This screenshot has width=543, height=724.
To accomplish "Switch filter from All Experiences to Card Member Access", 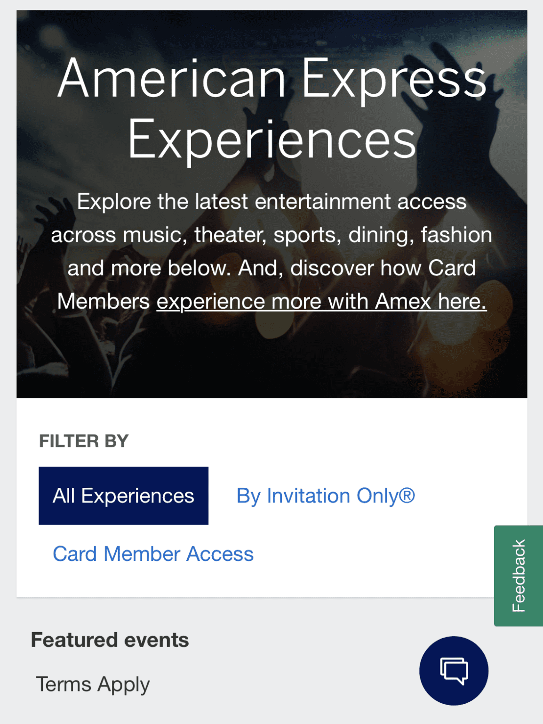I will tap(153, 553).
